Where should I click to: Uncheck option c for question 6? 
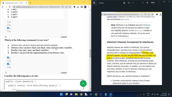point(8,64)
